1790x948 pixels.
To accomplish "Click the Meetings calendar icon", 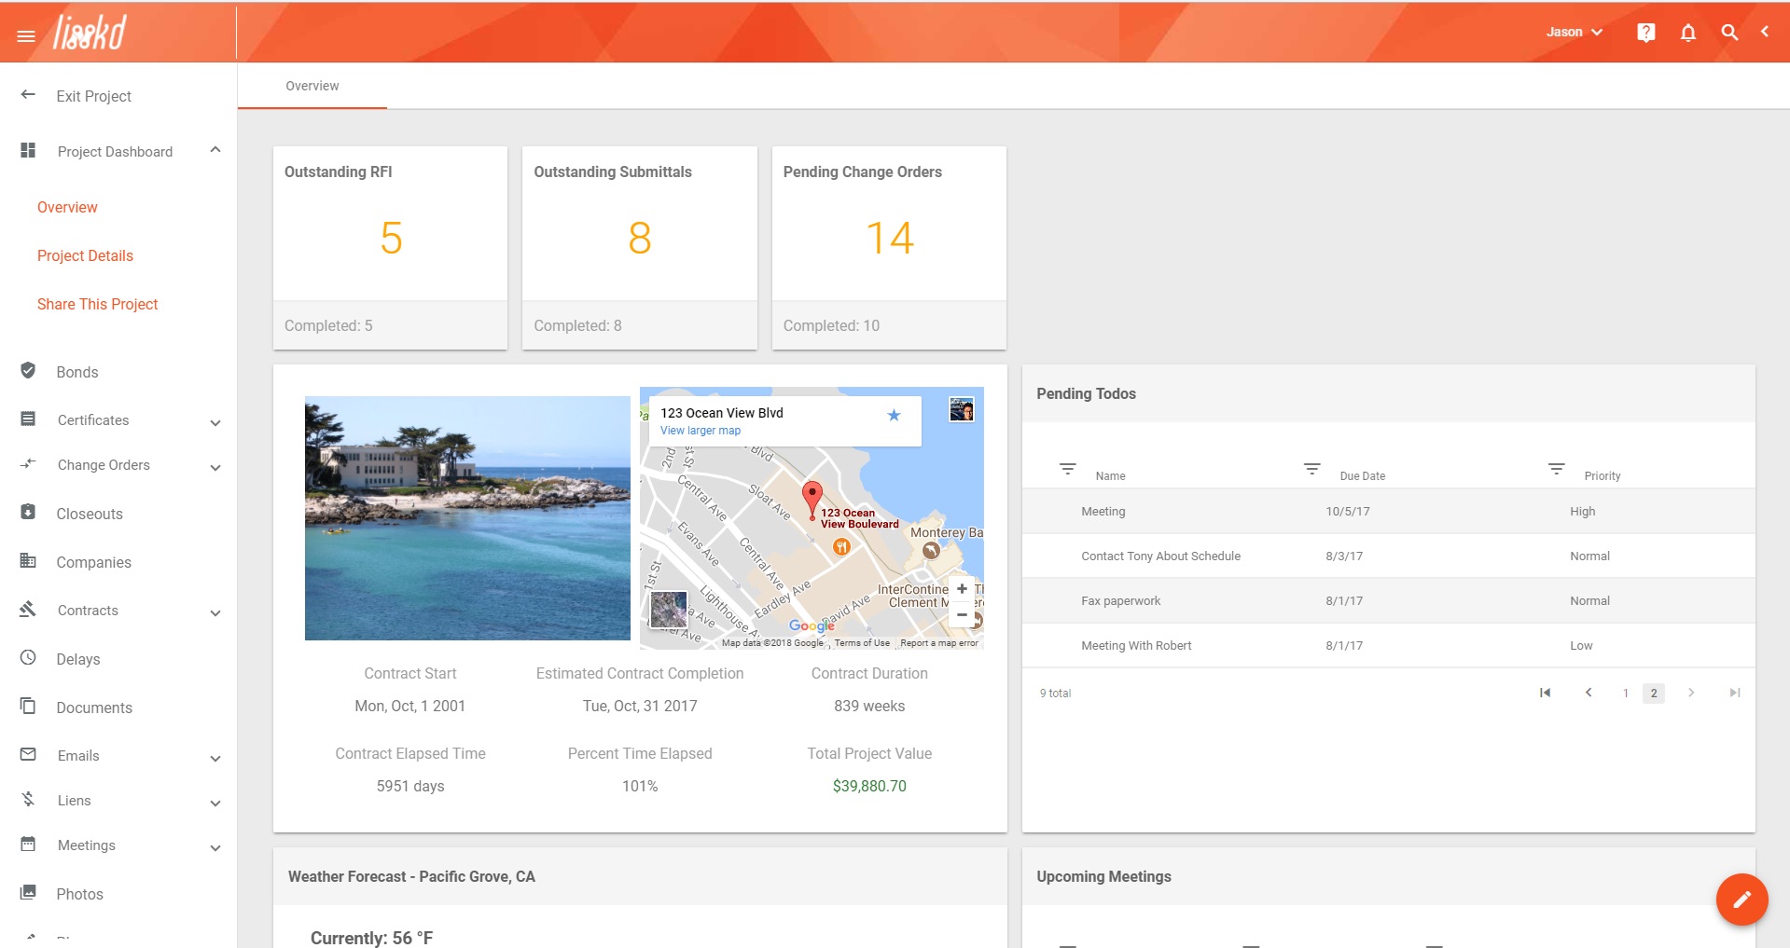I will (x=28, y=844).
